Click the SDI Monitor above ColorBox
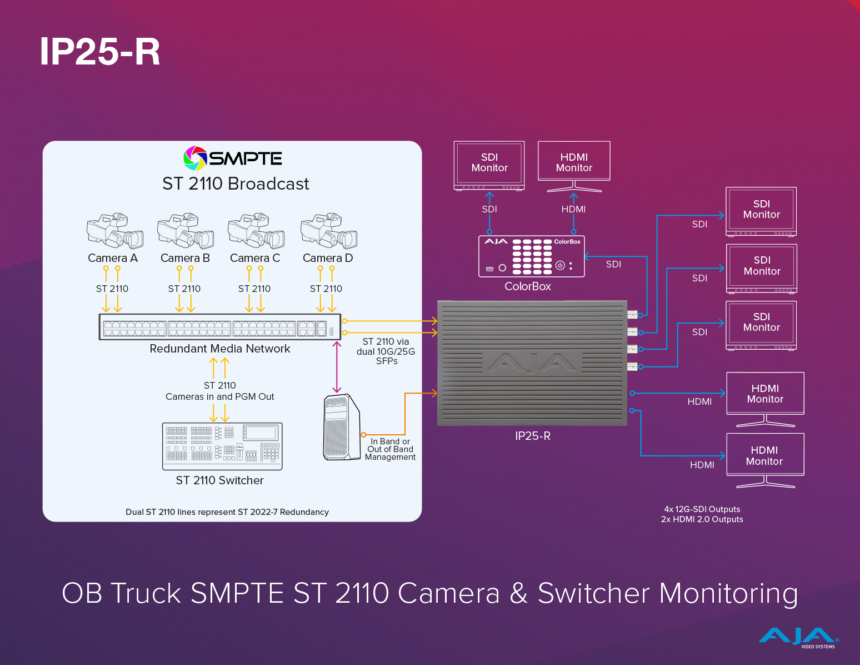The image size is (860, 665). pos(489,164)
